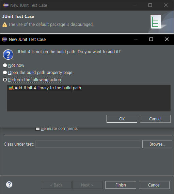Click the blue question mark dialog icon

tap(8, 55)
